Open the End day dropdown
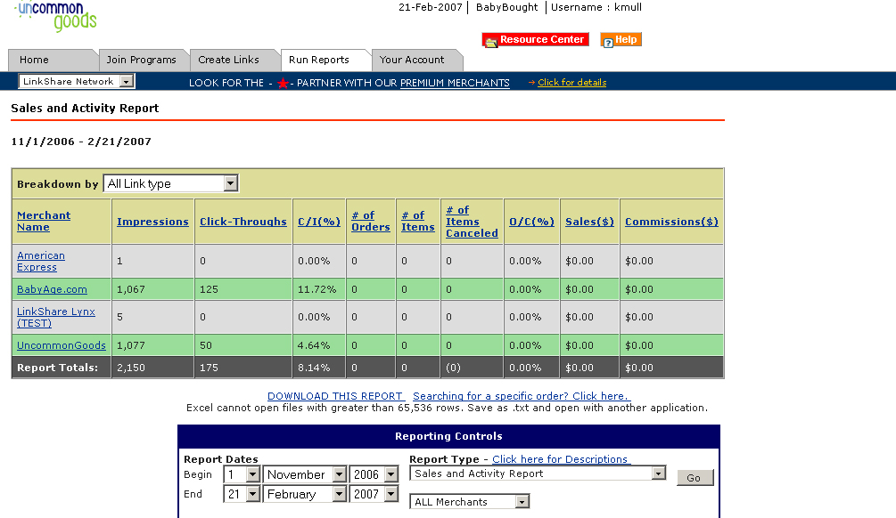The image size is (896, 518). (242, 494)
